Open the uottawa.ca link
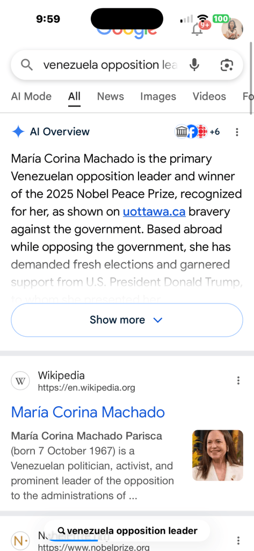This screenshot has width=254, height=551. [154, 212]
